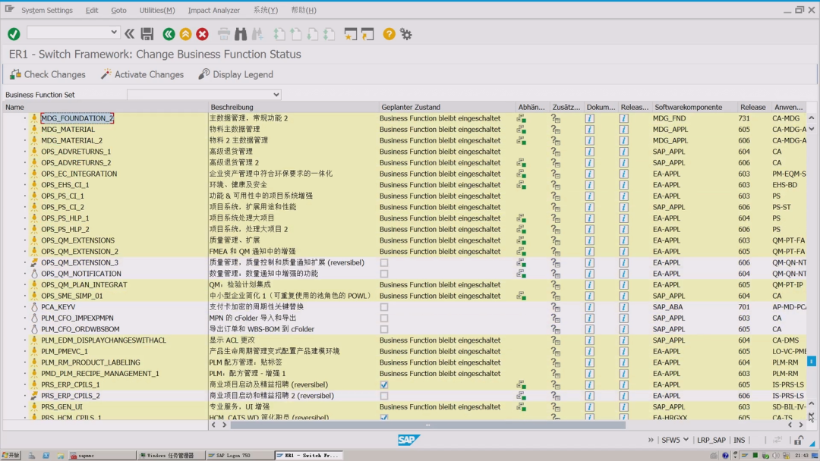
Task: Tick the planned-status checkbox for PRS_ERP_CPILS_2
Action: coord(384,396)
